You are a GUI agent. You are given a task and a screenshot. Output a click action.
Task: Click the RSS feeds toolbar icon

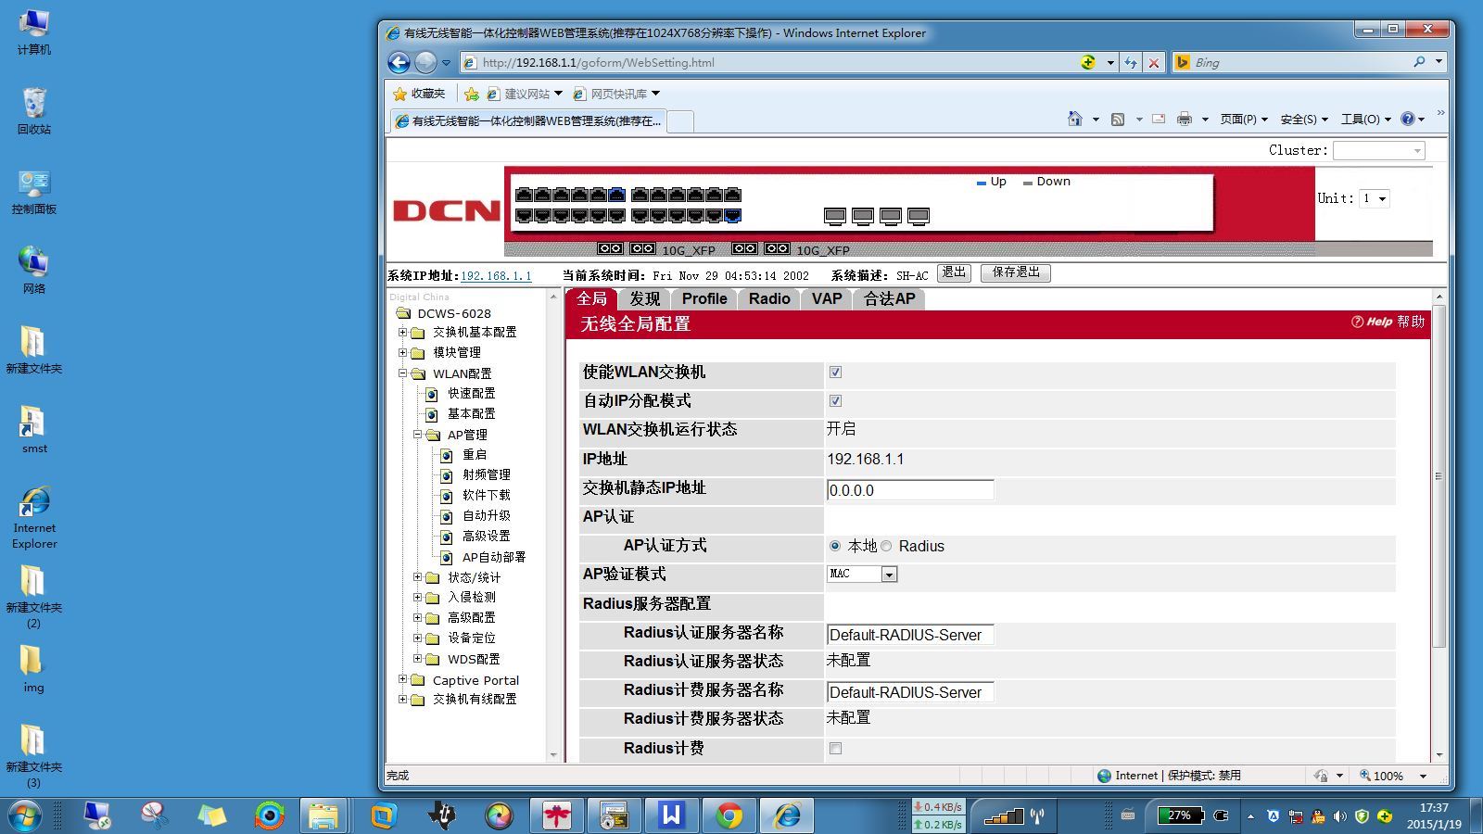point(1118,119)
